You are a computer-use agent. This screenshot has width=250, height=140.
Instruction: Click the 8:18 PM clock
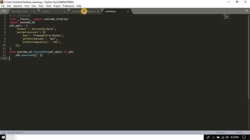tap(234, 137)
